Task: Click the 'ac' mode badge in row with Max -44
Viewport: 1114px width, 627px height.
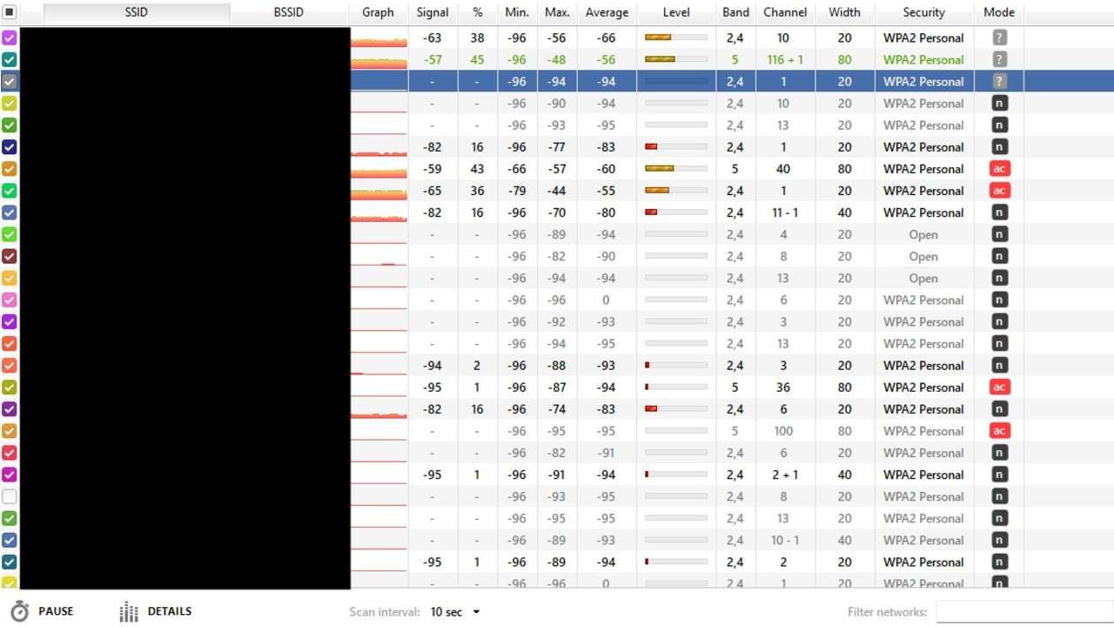Action: point(999,191)
